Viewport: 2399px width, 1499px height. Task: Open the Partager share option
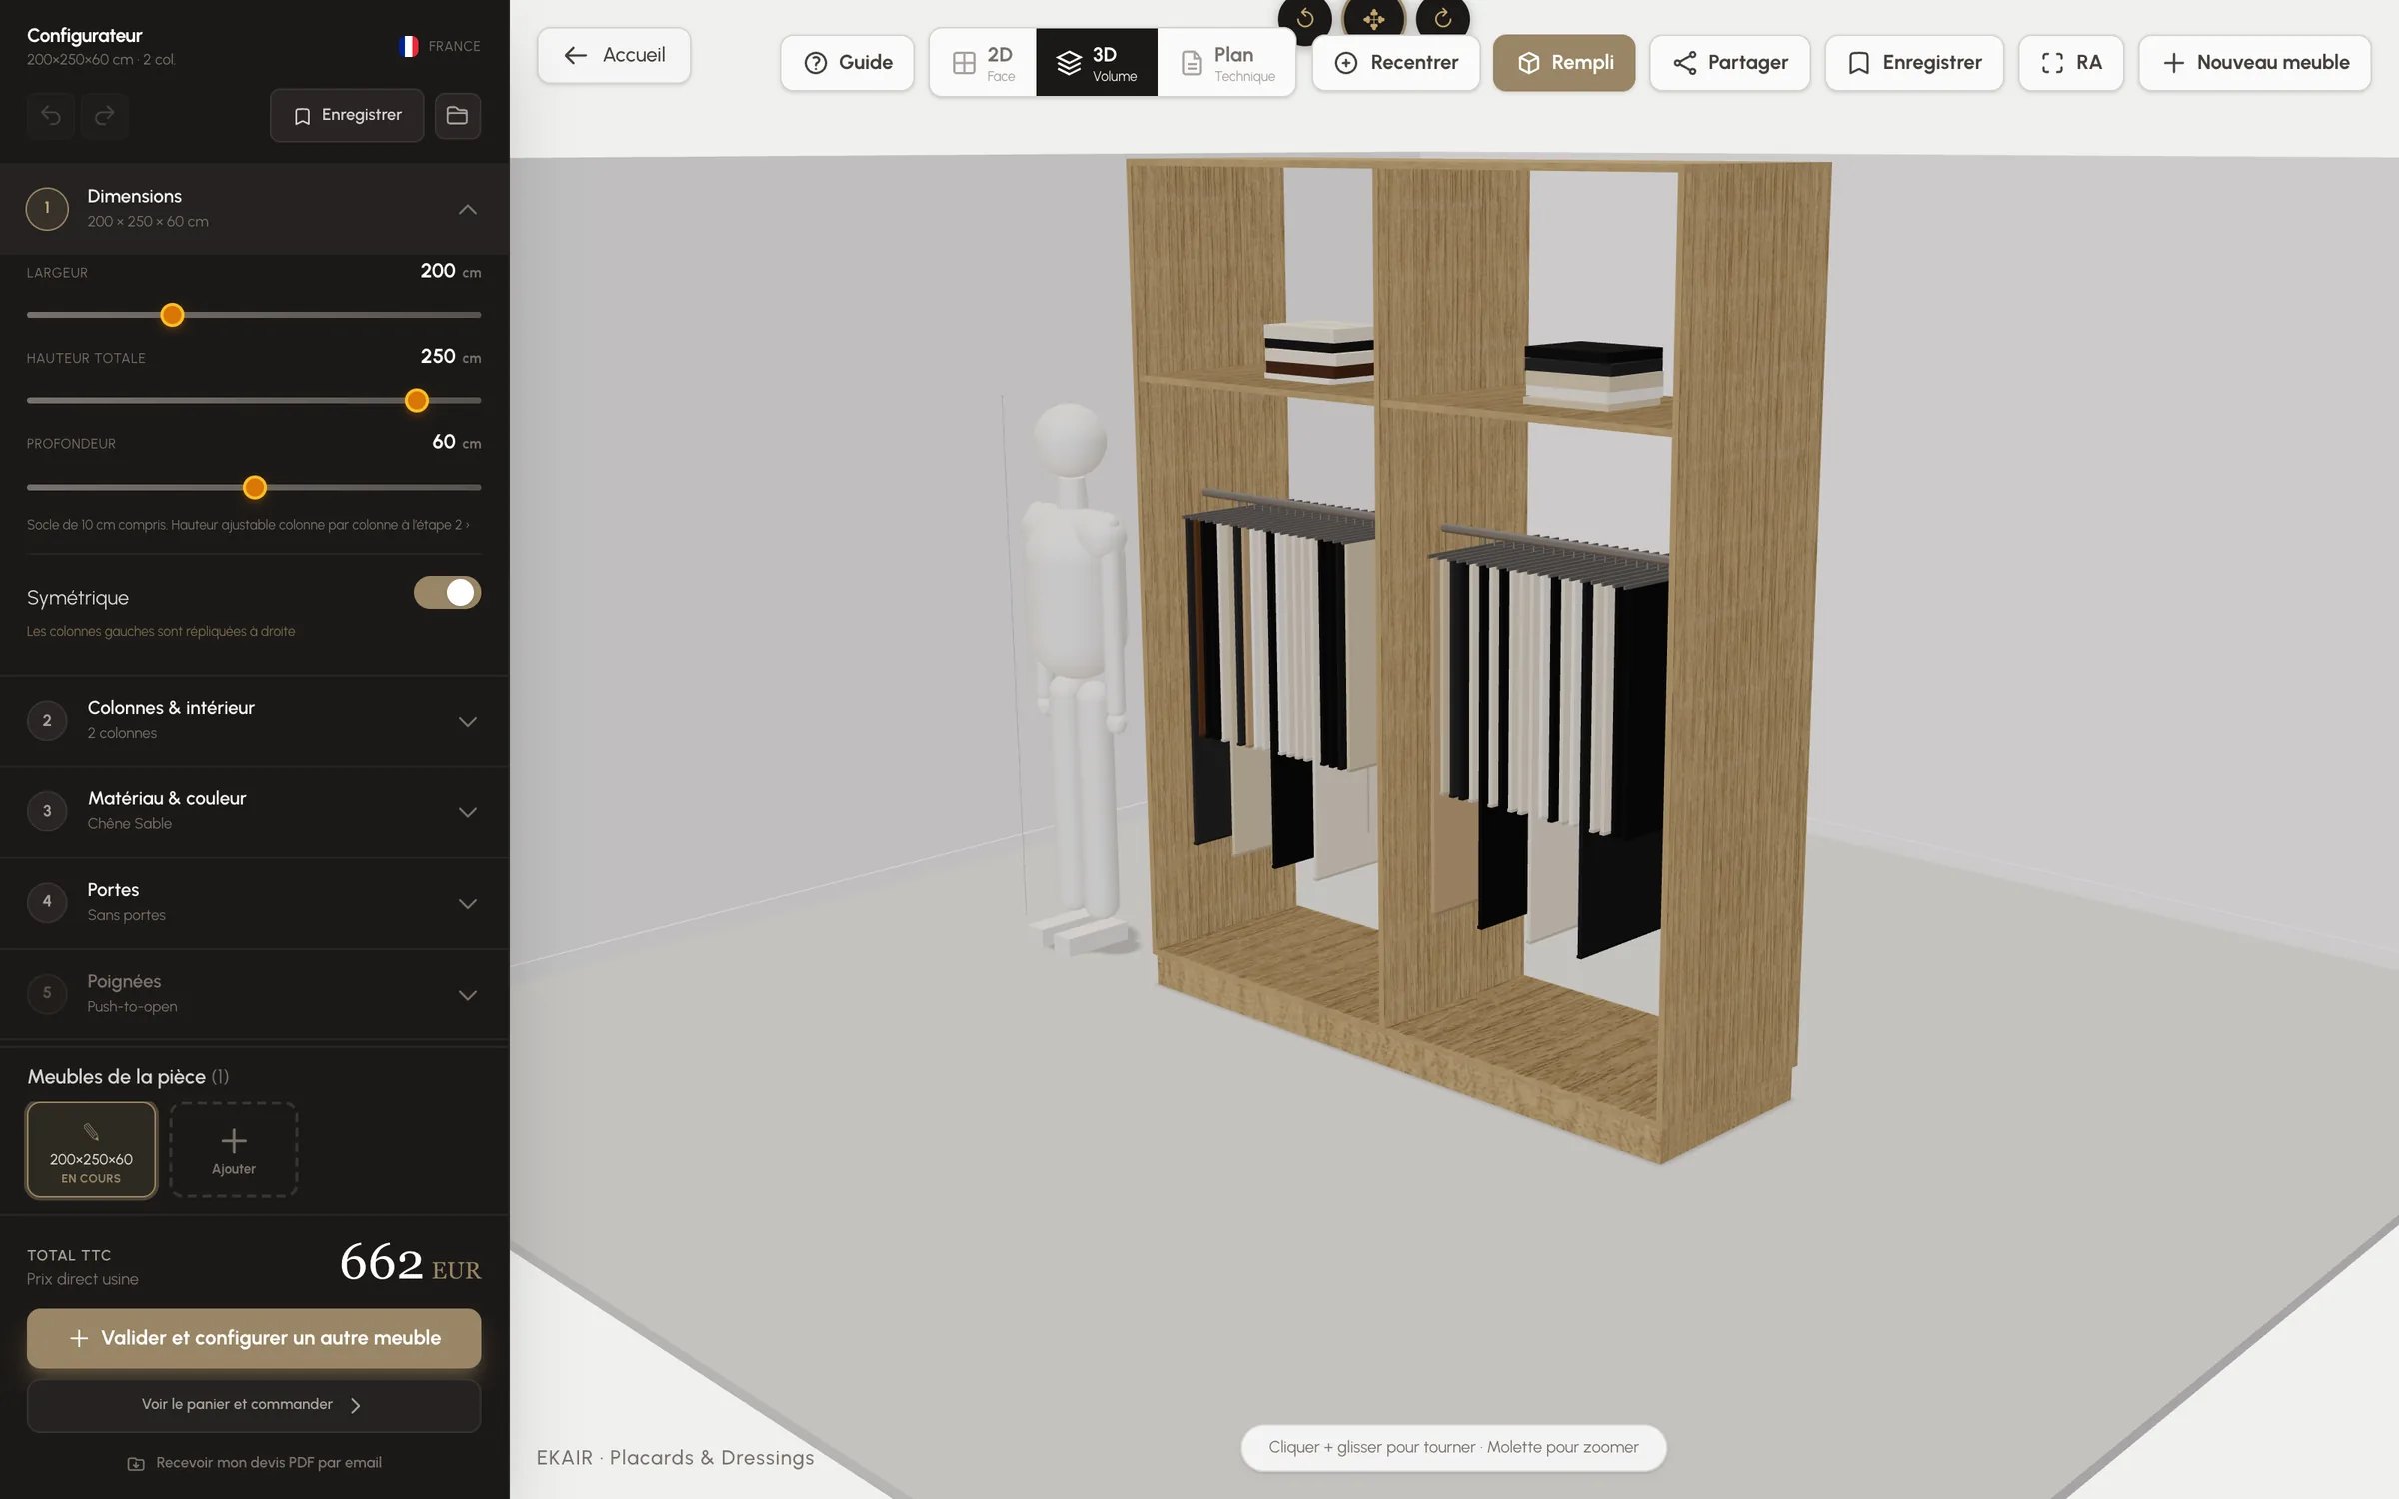pyautogui.click(x=1730, y=63)
